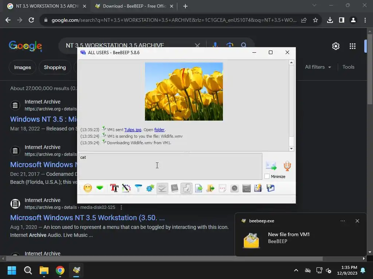This screenshot has width=373, height=279.
Task: Click the green down-arrow icon in BeeBEEP toolbar
Action: coord(100,188)
